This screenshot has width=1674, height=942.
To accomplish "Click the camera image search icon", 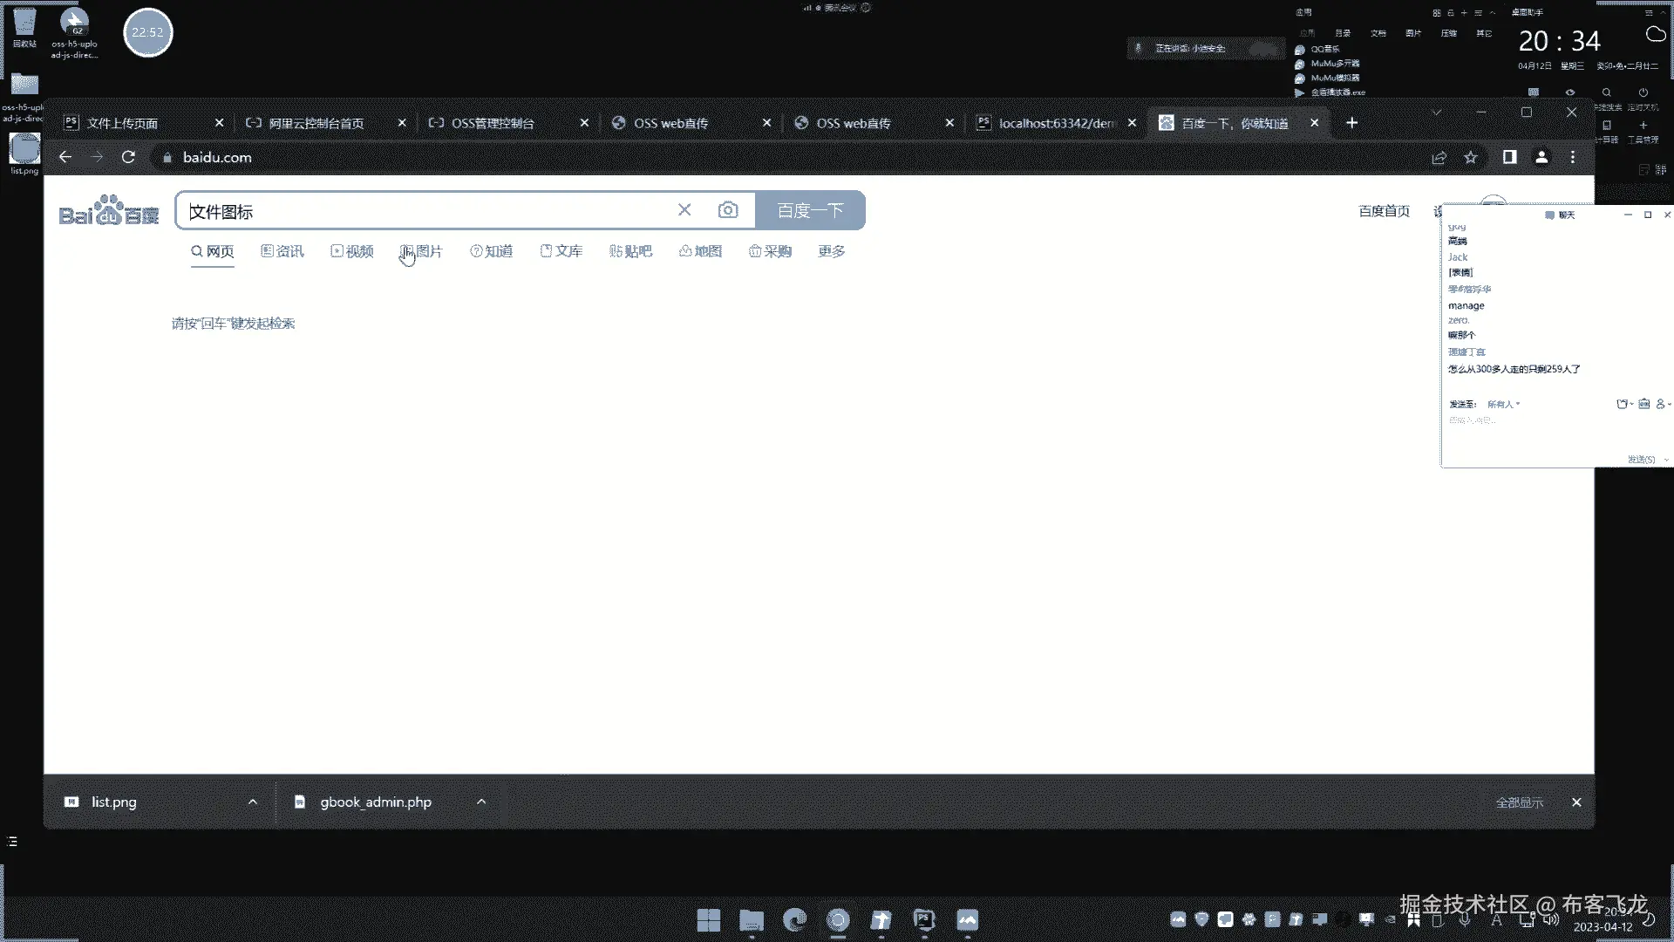I will click(x=728, y=210).
